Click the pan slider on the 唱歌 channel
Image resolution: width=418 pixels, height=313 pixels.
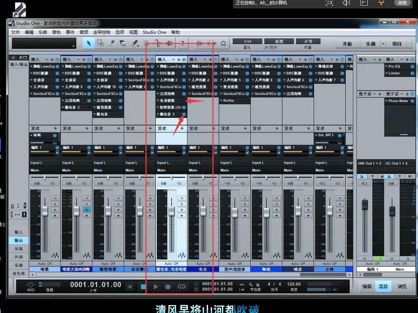click(45, 177)
